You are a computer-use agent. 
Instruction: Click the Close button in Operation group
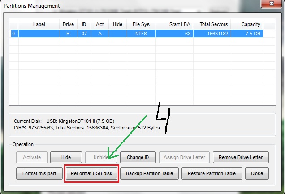pyautogui.click(x=257, y=173)
